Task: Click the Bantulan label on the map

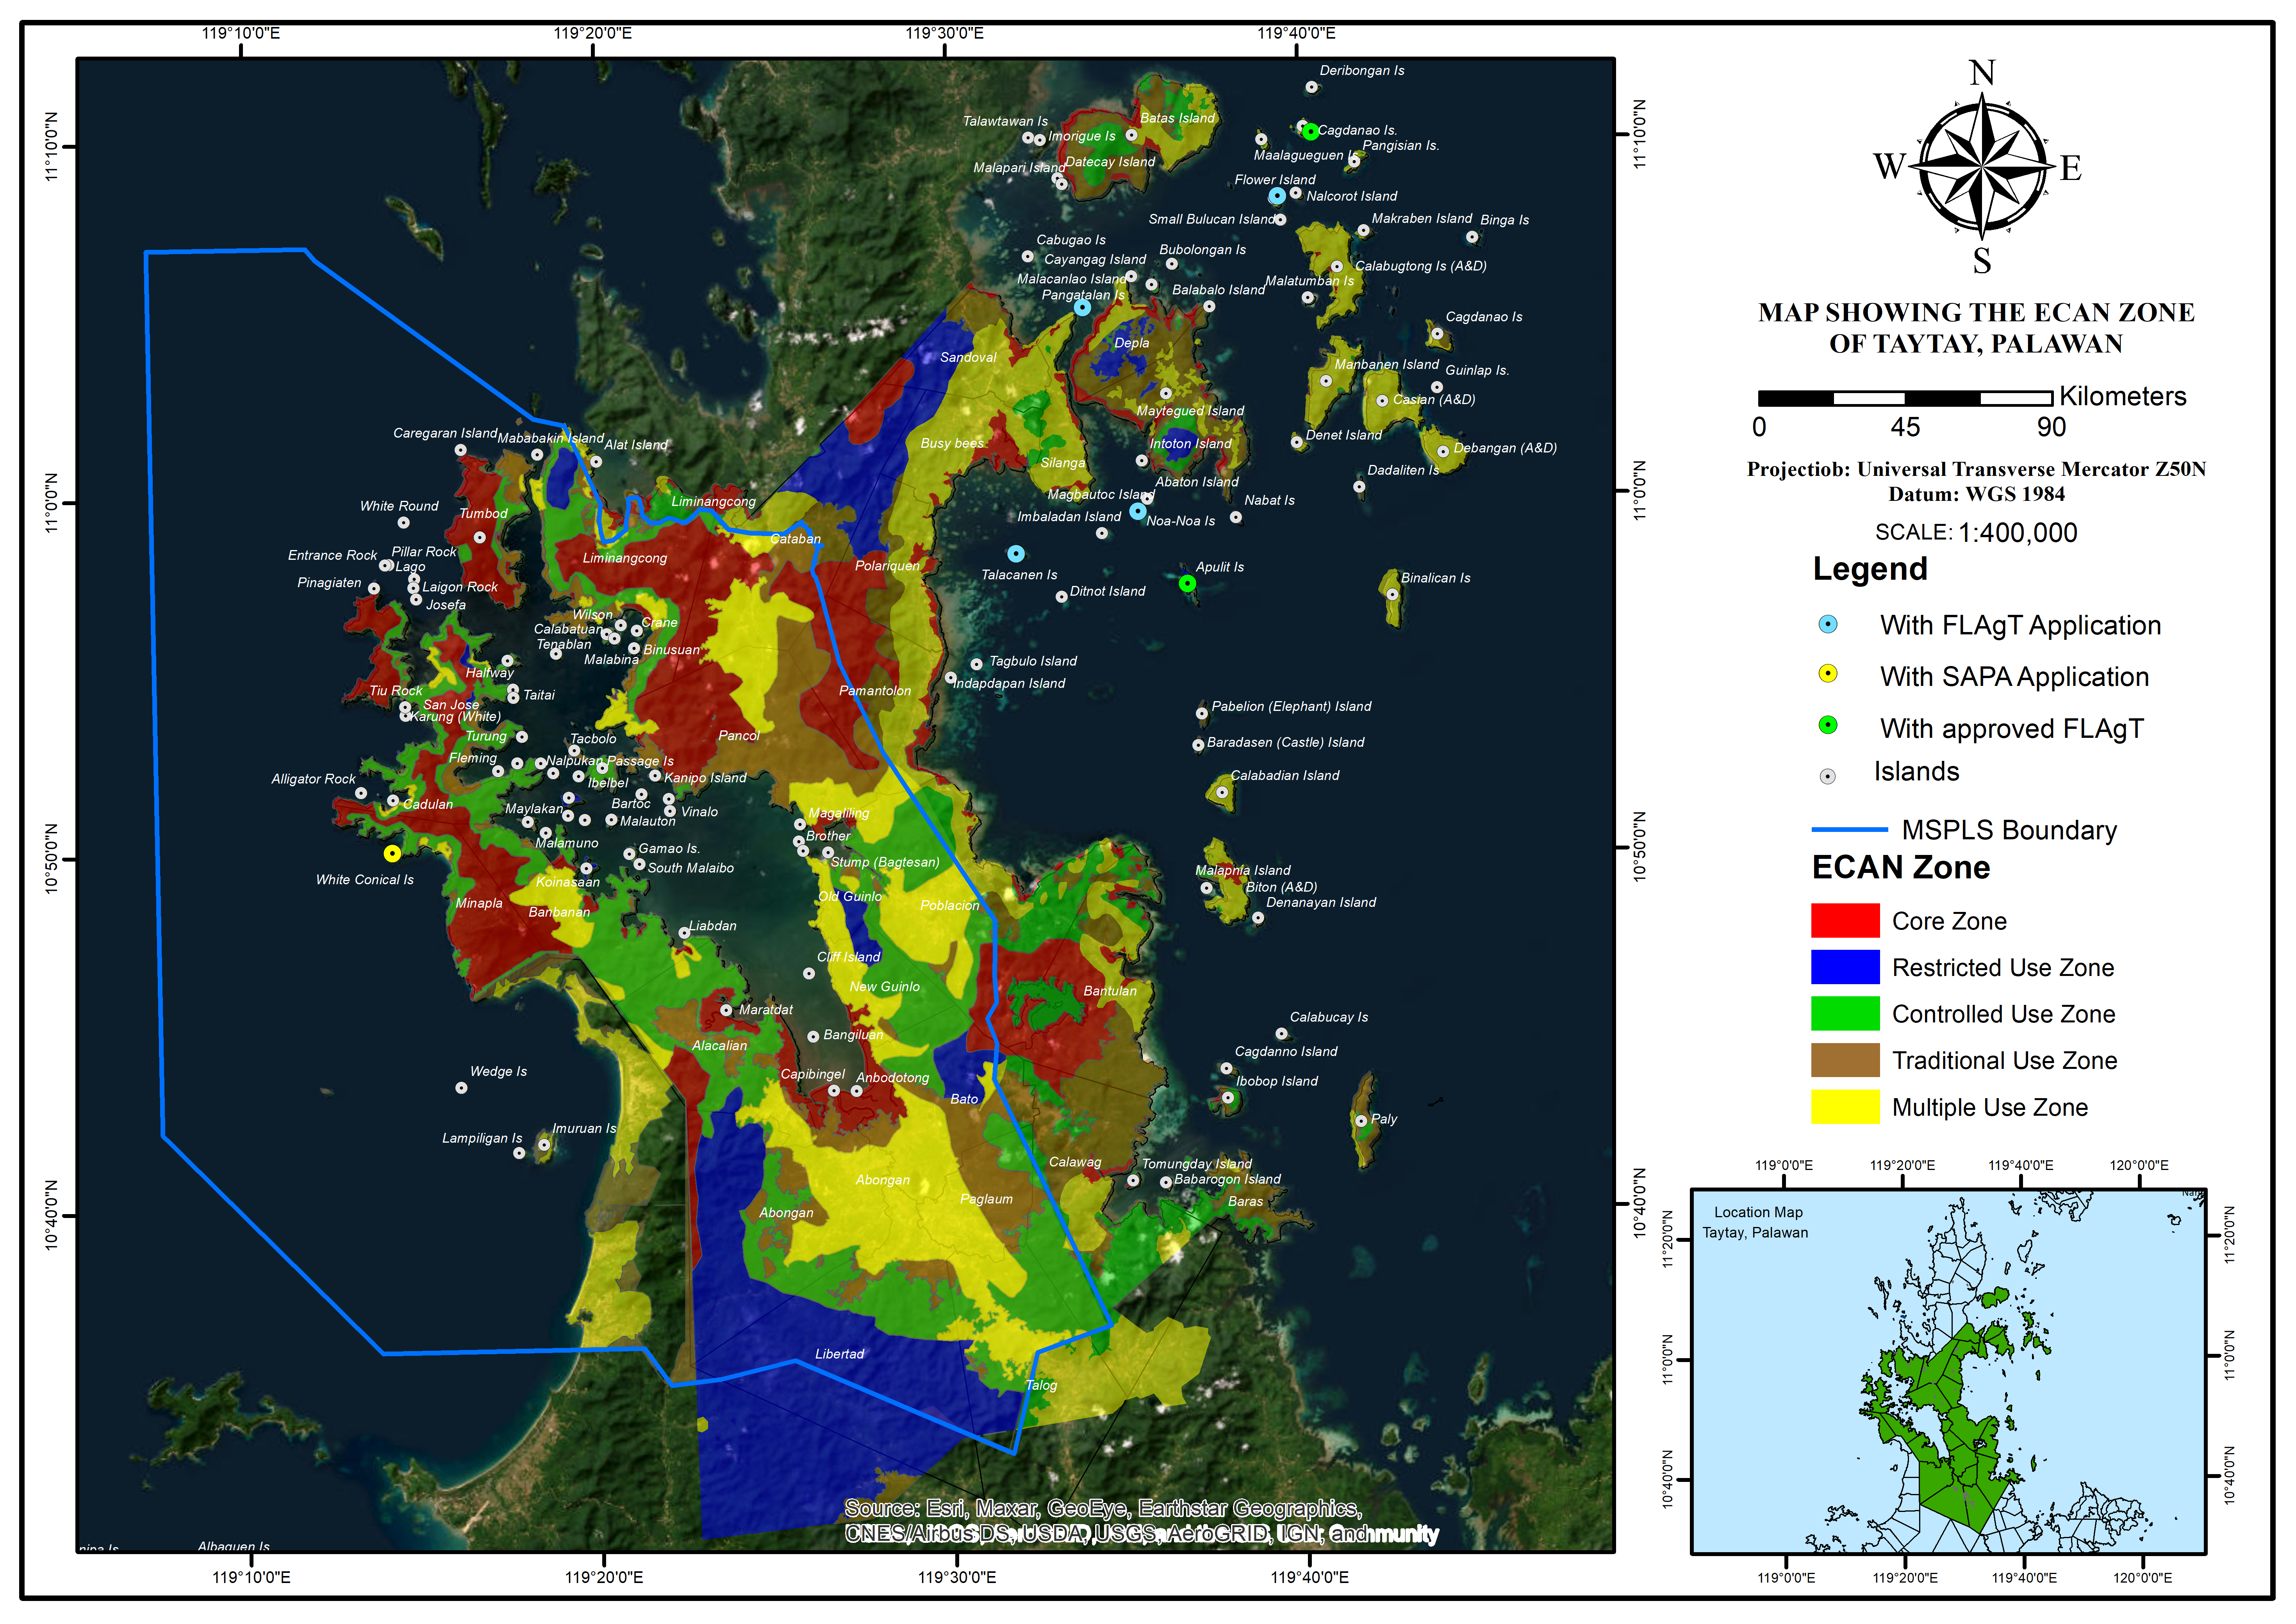Action: pos(1110,991)
